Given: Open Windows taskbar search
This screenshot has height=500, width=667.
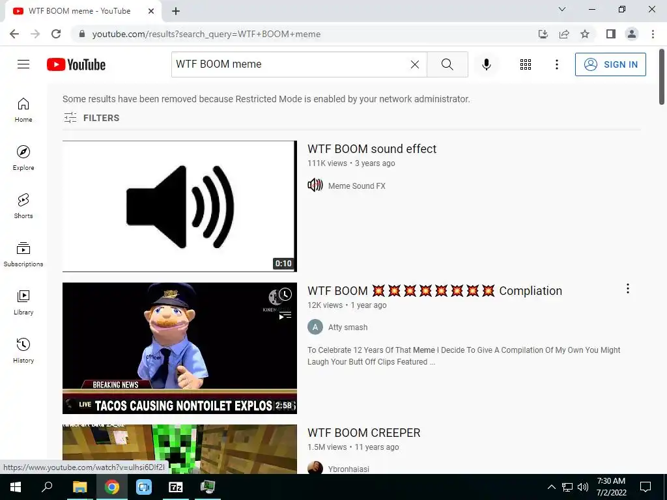Looking at the screenshot, I should [47, 487].
